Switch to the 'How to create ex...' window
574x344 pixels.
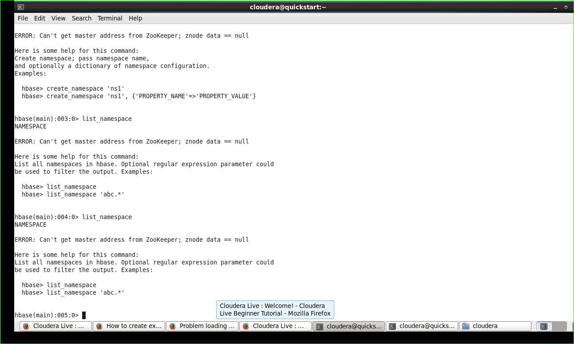point(129,326)
